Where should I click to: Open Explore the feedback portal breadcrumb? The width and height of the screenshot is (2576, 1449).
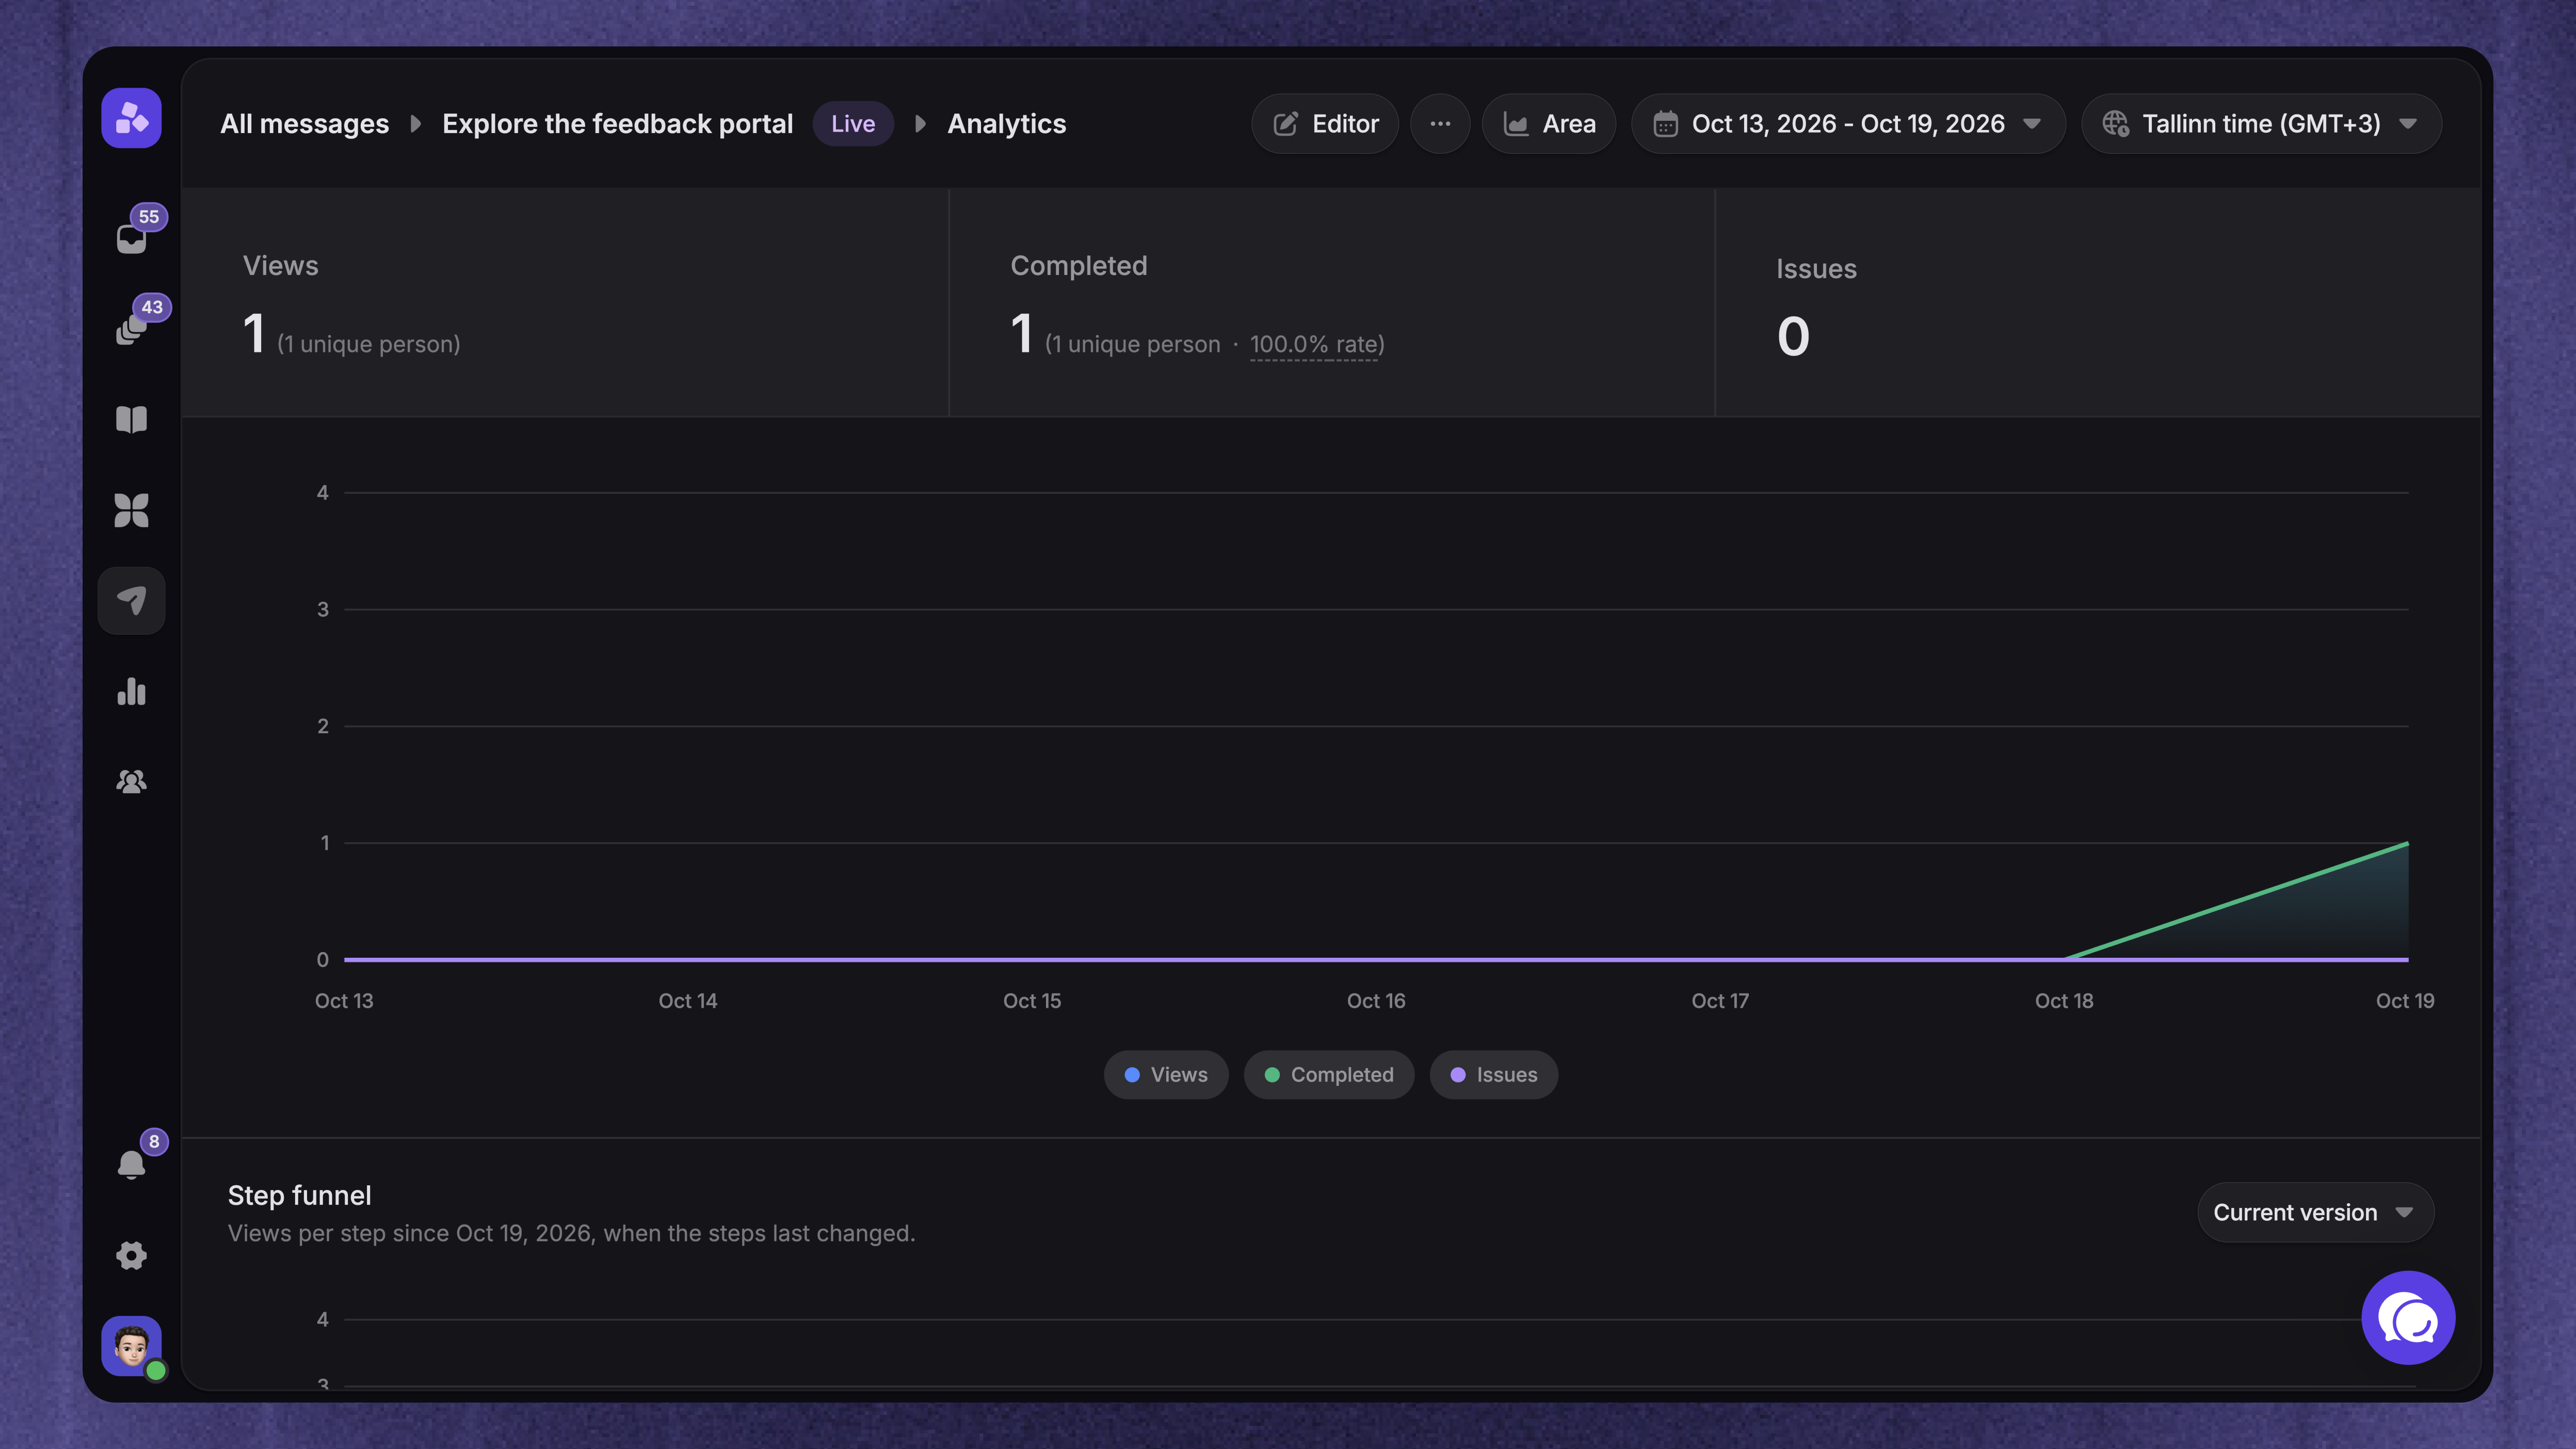click(x=617, y=124)
